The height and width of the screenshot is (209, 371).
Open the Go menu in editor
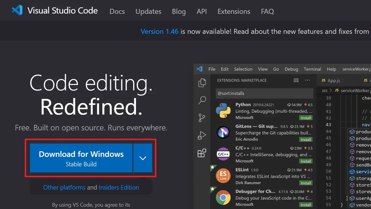(276, 69)
